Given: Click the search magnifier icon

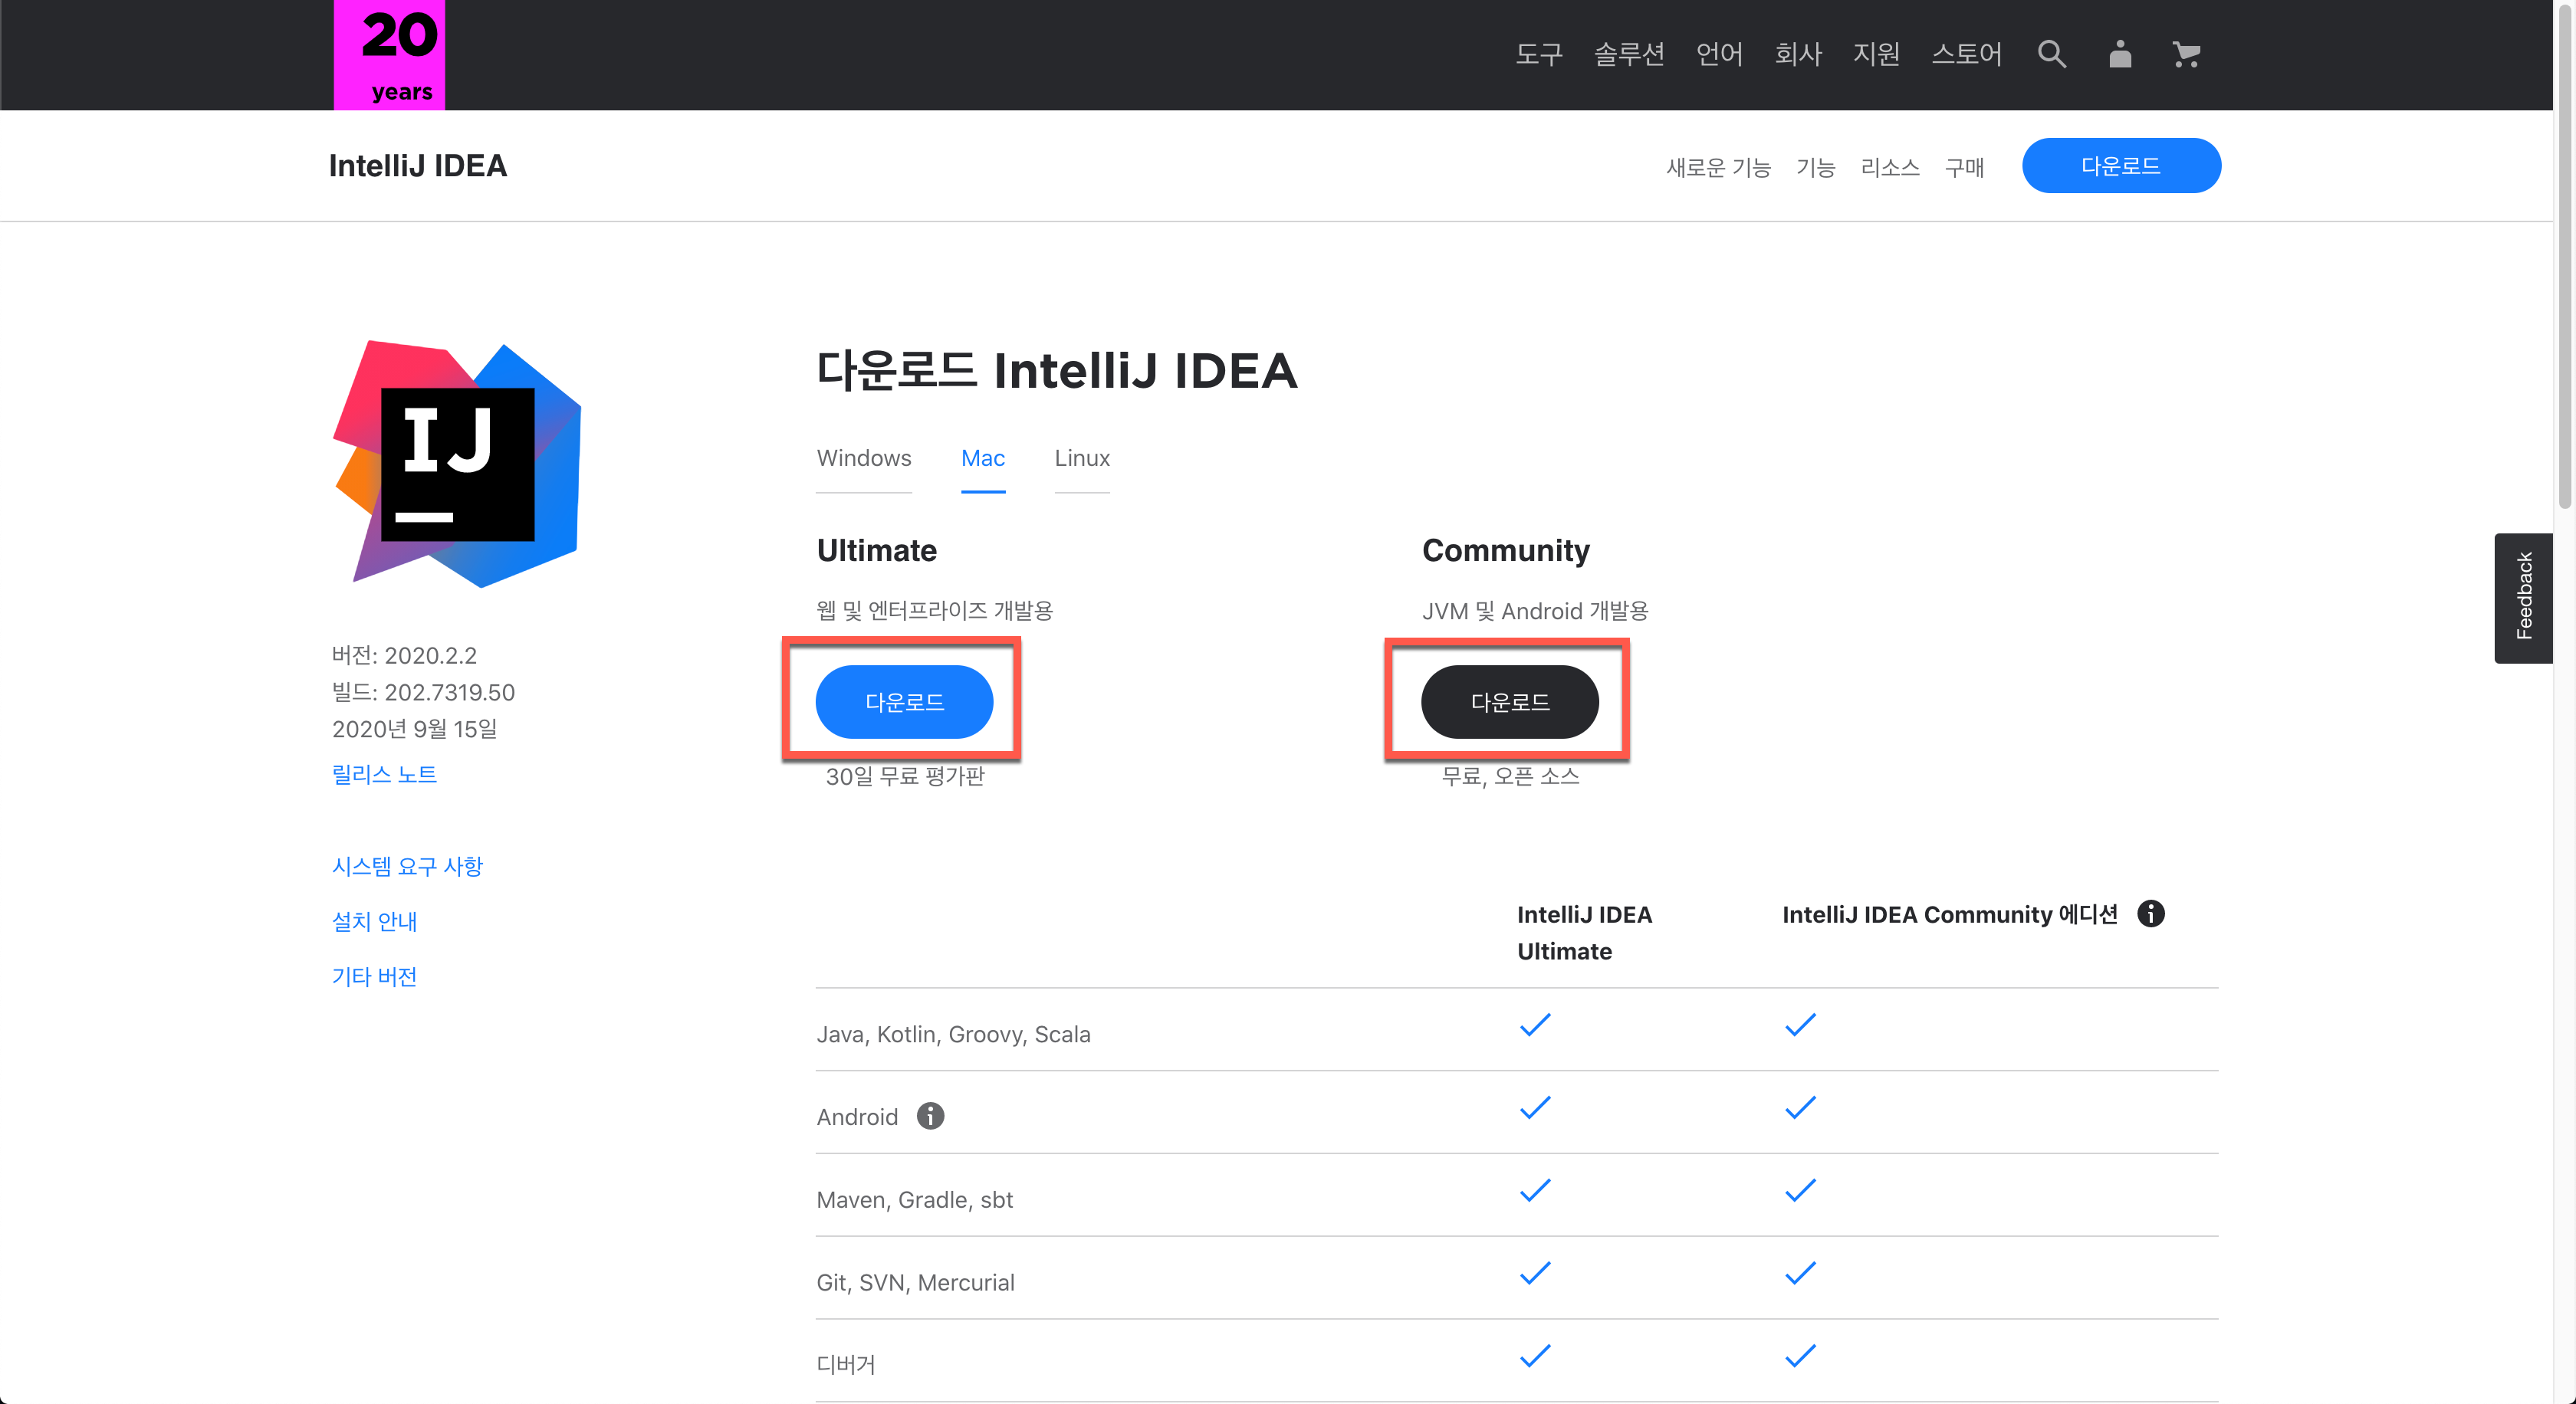Looking at the screenshot, I should pos(2051,54).
